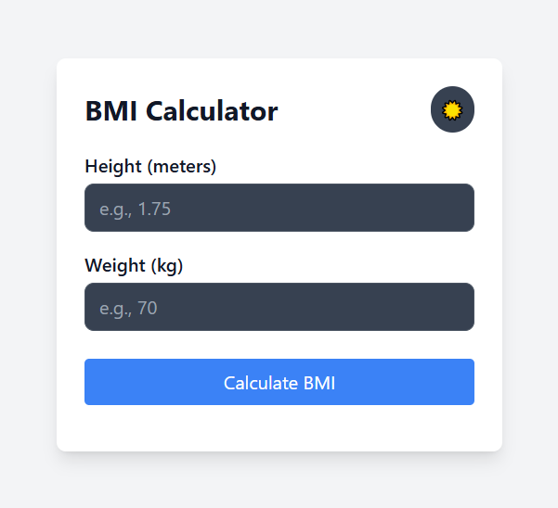Click the "Calculate BMI" button text

pyautogui.click(x=279, y=383)
